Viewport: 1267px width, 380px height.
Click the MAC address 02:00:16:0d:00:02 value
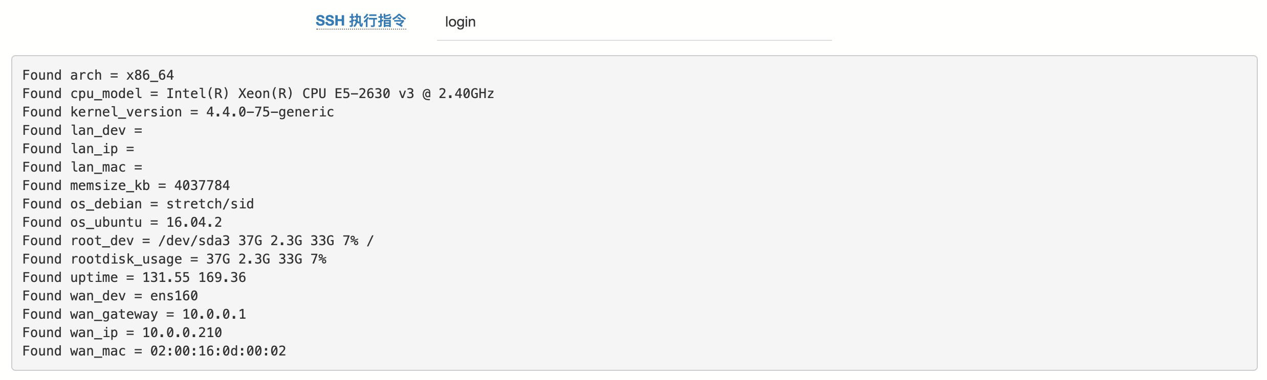(218, 351)
